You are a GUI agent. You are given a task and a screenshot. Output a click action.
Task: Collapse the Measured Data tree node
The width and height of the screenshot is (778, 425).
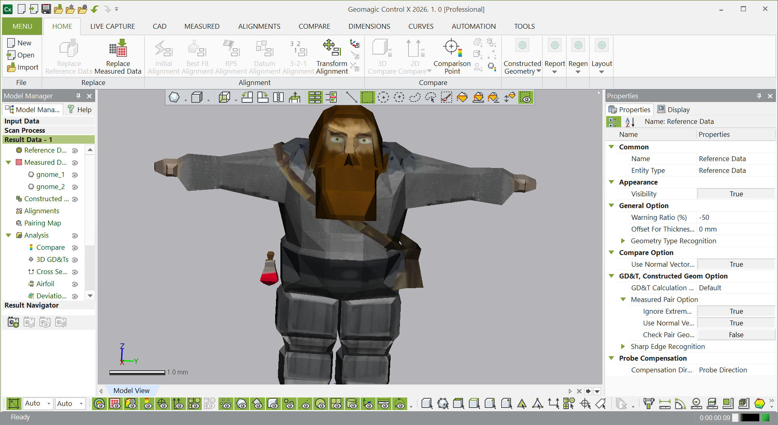pyautogui.click(x=8, y=162)
